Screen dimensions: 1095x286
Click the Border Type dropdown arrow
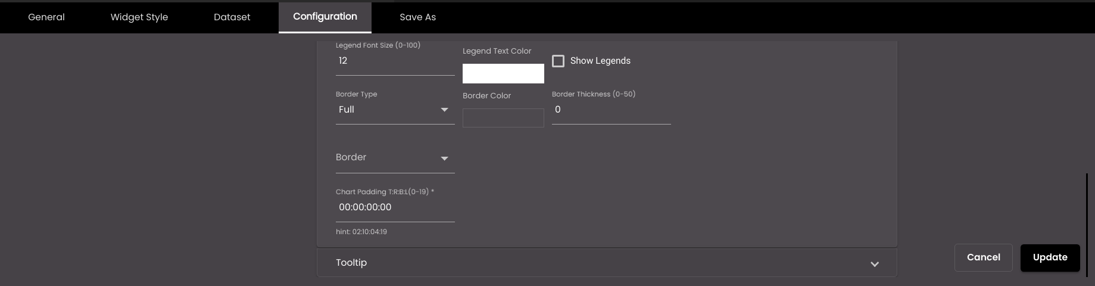pyautogui.click(x=444, y=110)
